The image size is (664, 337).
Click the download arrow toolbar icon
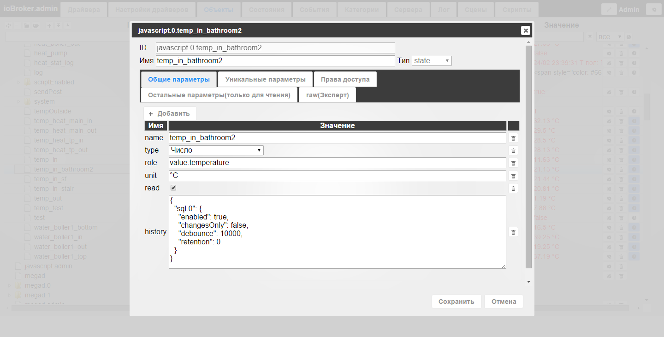point(68,25)
